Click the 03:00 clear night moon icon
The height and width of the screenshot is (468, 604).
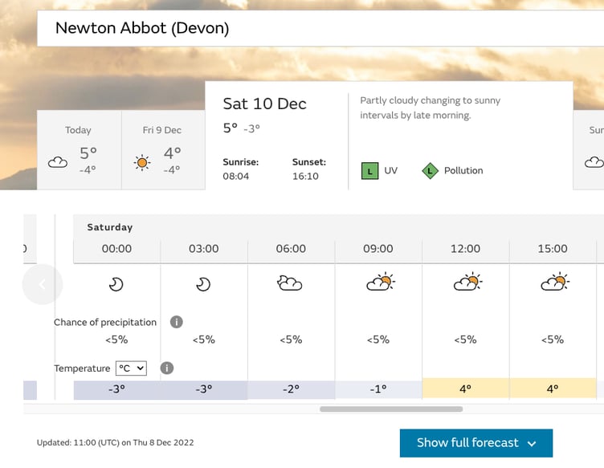click(203, 284)
